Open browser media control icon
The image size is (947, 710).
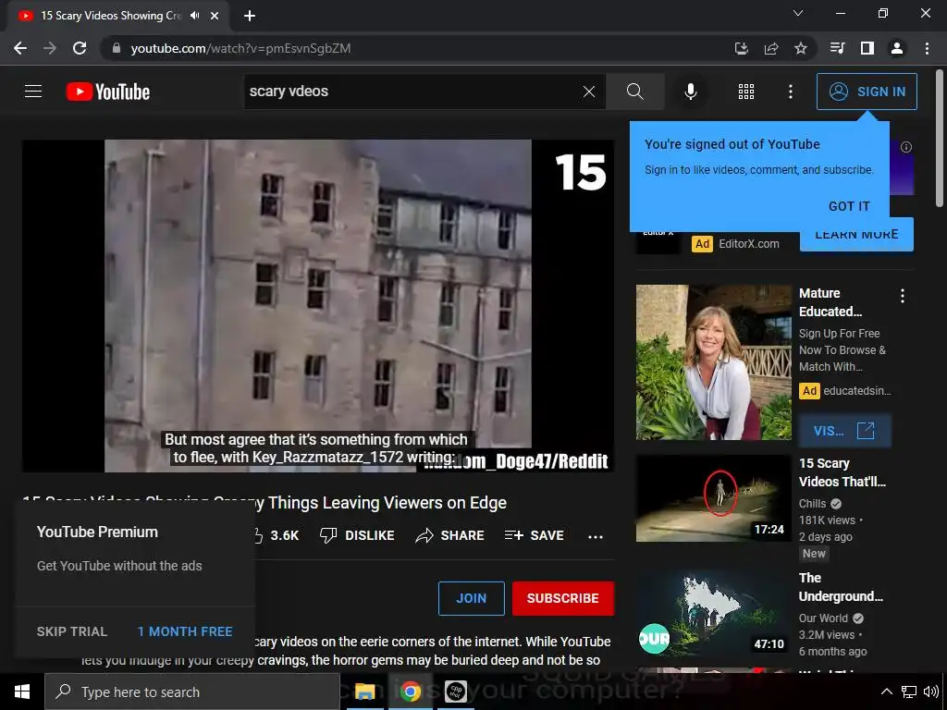[x=837, y=48]
